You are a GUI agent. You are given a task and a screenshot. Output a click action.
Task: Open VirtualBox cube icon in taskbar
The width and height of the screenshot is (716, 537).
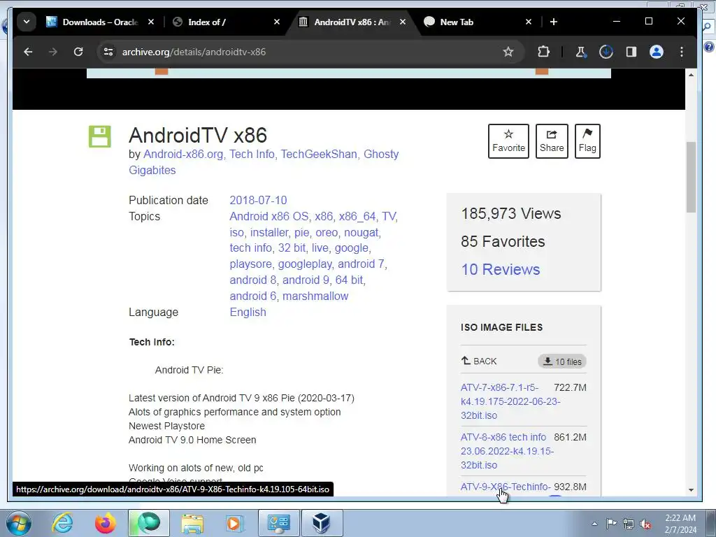[x=322, y=523]
